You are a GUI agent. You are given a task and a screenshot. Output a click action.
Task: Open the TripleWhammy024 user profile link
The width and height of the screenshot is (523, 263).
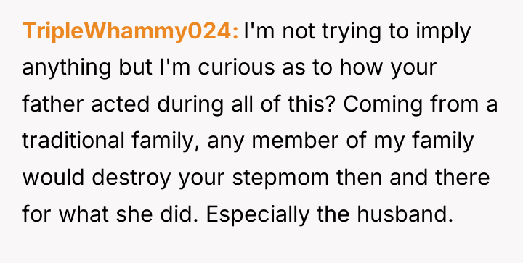tap(131, 32)
